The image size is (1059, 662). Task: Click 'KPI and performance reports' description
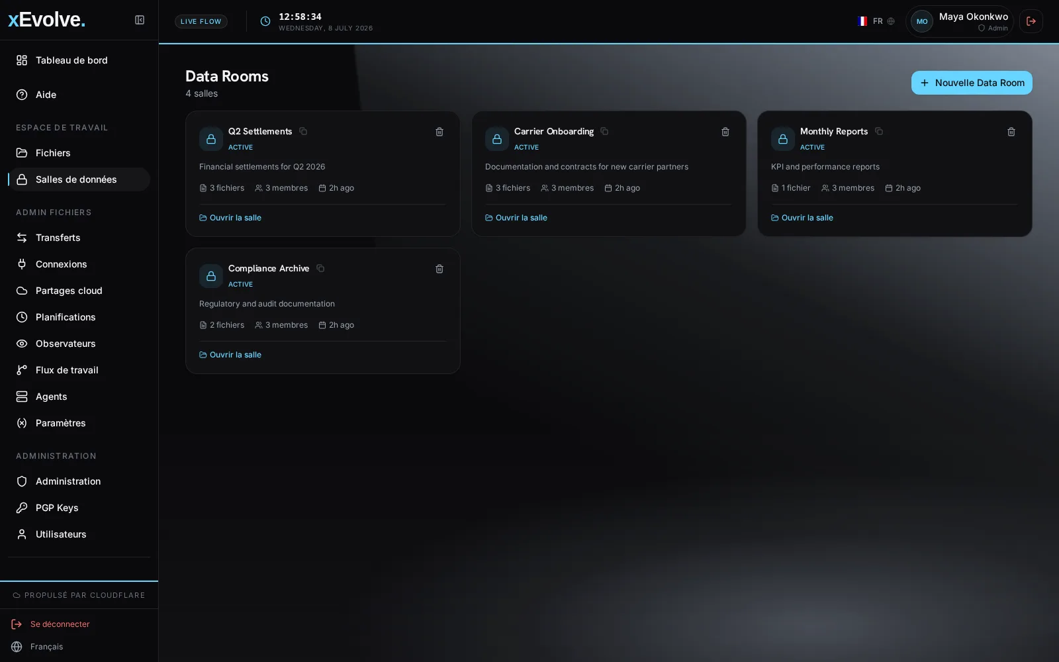point(825,167)
